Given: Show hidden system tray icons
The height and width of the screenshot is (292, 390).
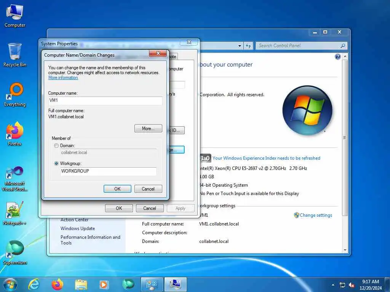Looking at the screenshot, I should 333,285.
